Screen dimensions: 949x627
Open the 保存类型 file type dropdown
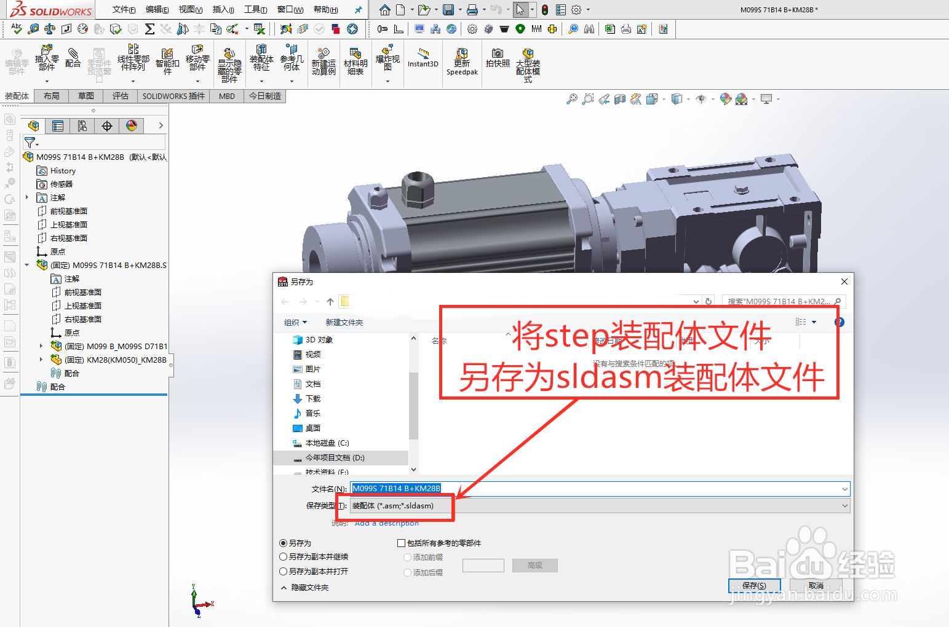pyautogui.click(x=844, y=505)
